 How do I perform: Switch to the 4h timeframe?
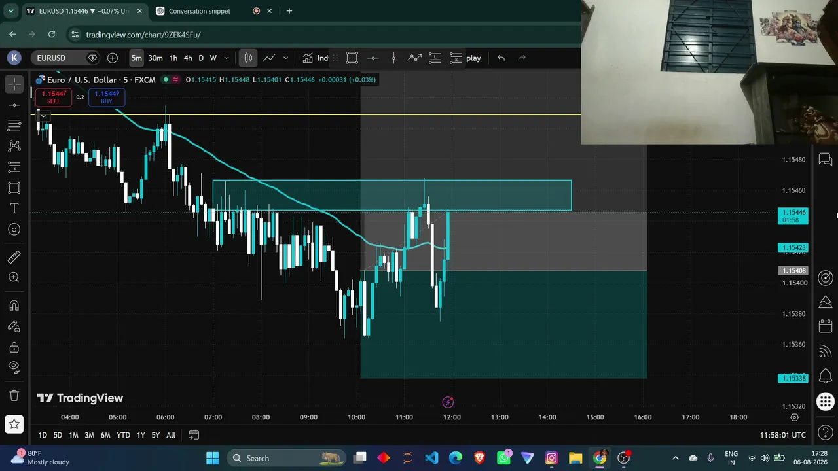(x=188, y=58)
